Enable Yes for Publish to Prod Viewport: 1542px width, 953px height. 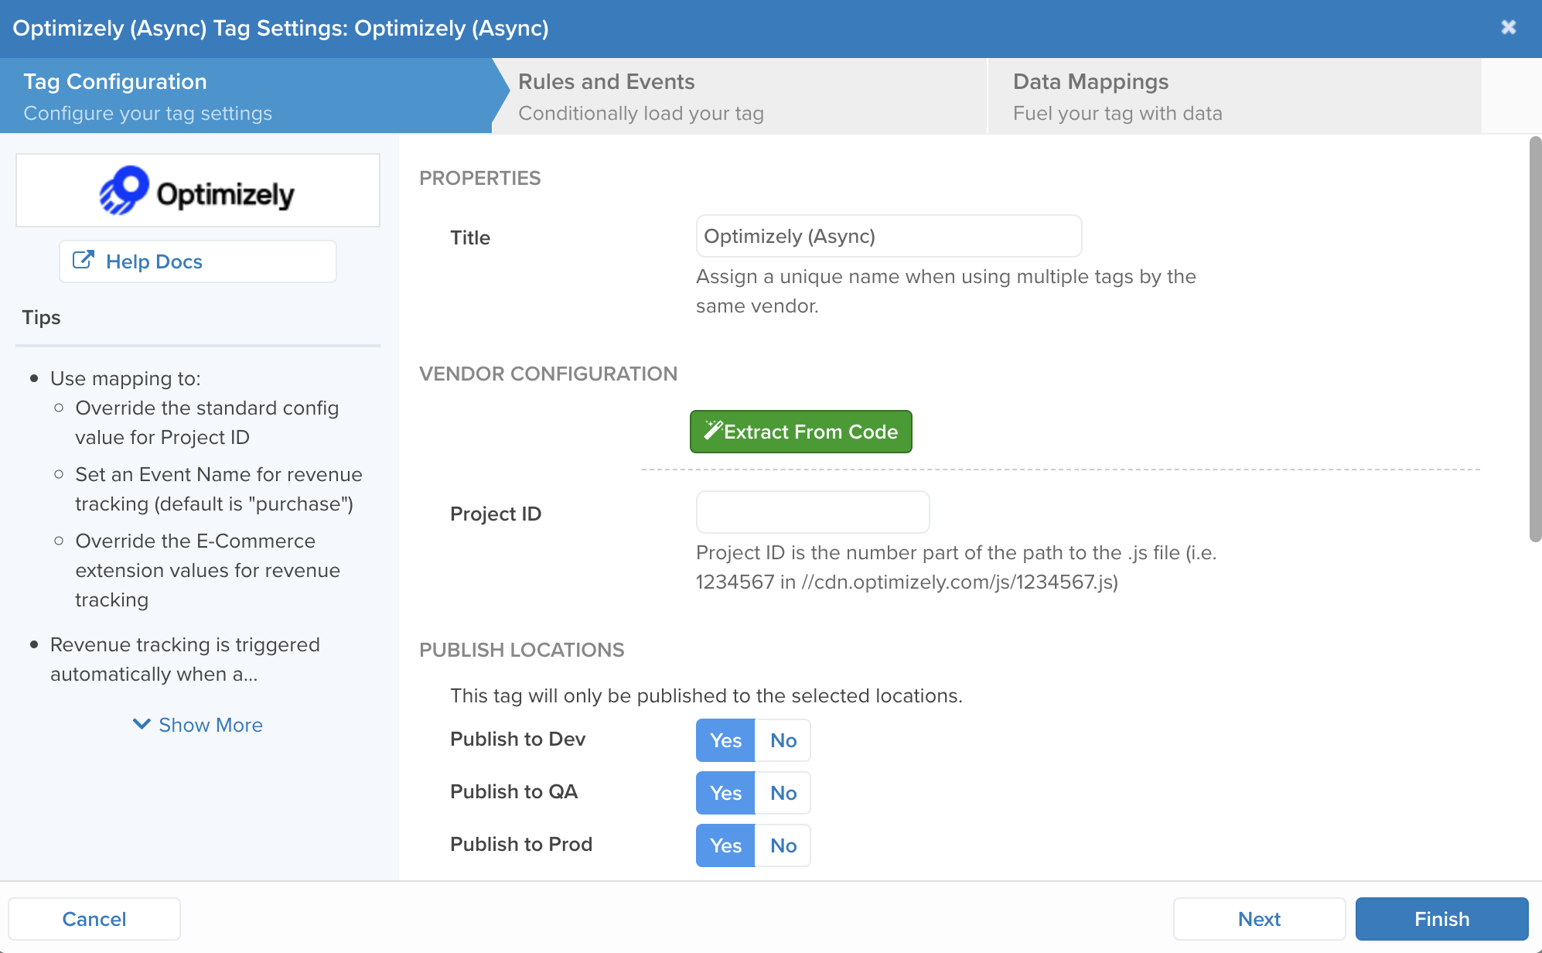pyautogui.click(x=725, y=845)
